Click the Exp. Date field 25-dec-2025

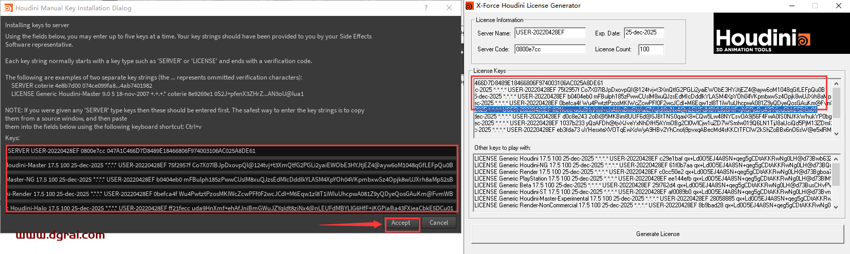click(644, 33)
